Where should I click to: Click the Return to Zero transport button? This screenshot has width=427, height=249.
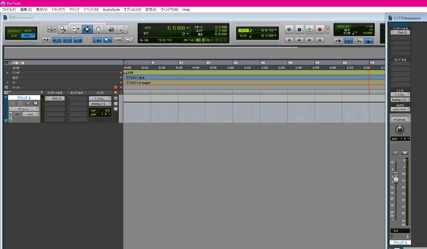tap(289, 40)
